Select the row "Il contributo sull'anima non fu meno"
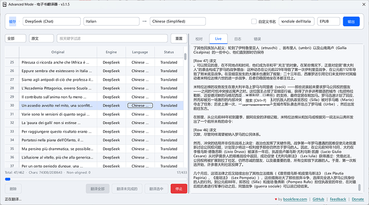This screenshot has width=369, height=205. 58,97
